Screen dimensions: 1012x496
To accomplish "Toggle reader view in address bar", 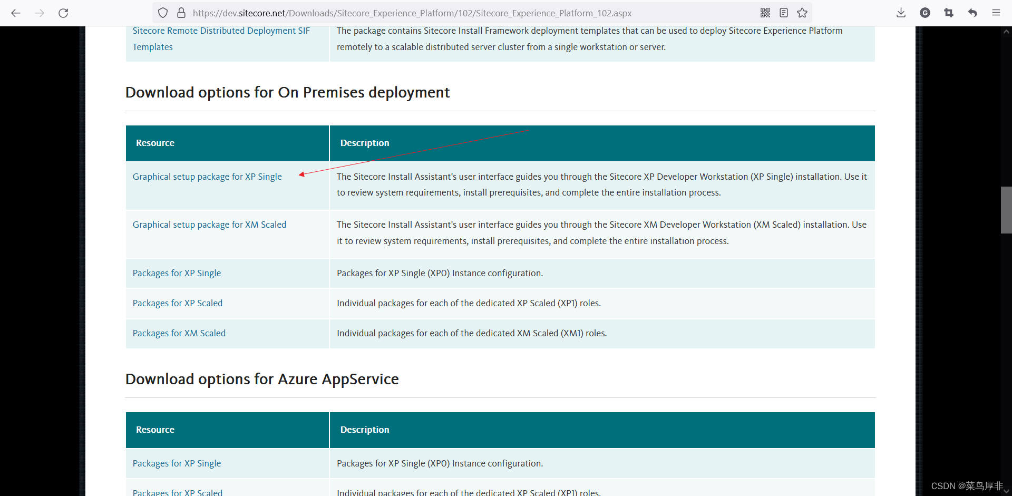I will coord(784,13).
